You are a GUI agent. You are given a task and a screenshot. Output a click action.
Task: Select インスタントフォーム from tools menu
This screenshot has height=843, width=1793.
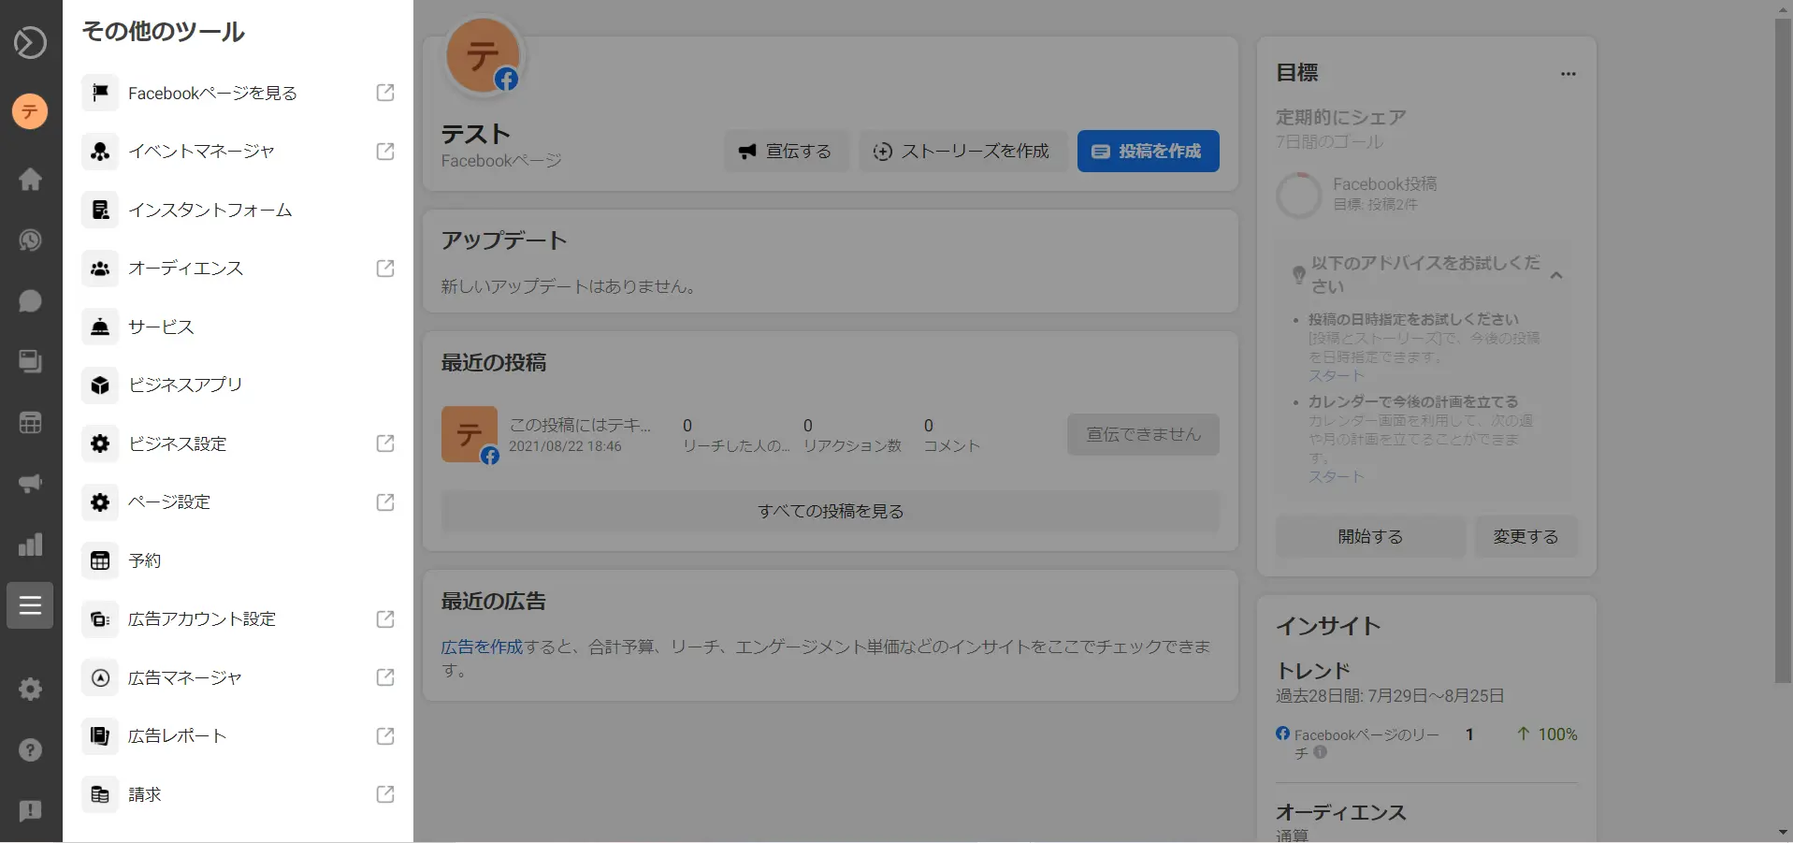click(x=238, y=210)
